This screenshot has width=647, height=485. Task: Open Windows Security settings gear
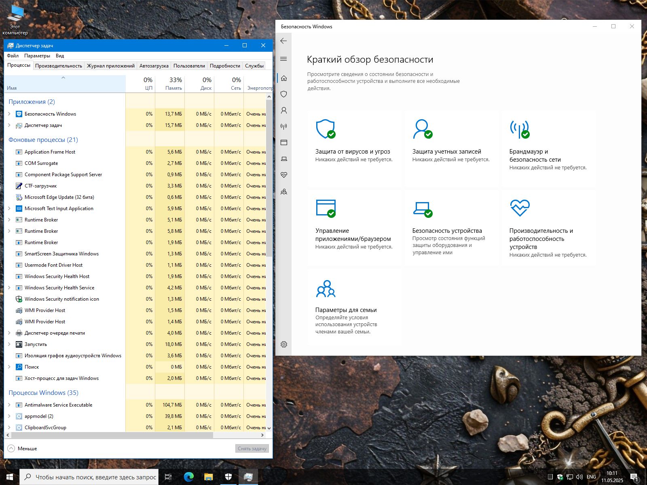click(x=283, y=344)
